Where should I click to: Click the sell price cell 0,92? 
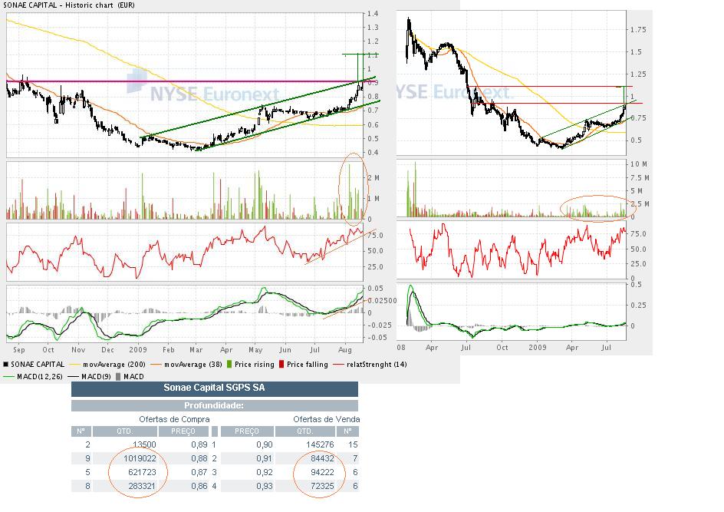265,472
